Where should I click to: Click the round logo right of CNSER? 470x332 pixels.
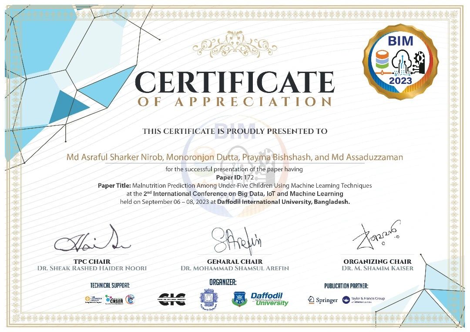click(x=130, y=299)
